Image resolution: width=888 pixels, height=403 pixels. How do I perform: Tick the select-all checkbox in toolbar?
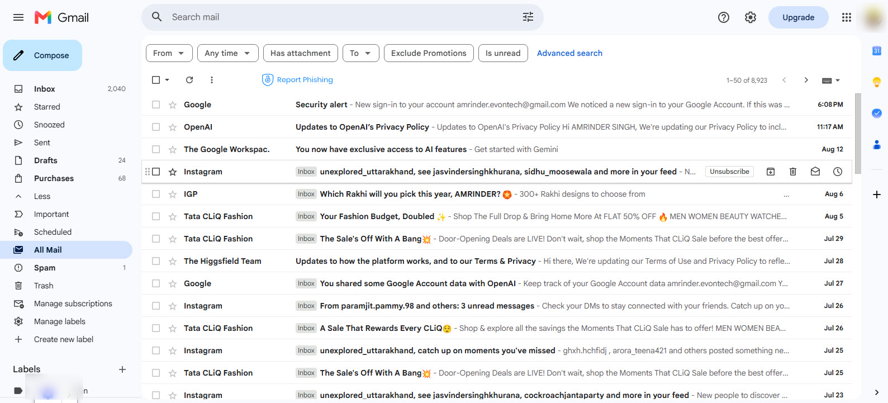(156, 80)
